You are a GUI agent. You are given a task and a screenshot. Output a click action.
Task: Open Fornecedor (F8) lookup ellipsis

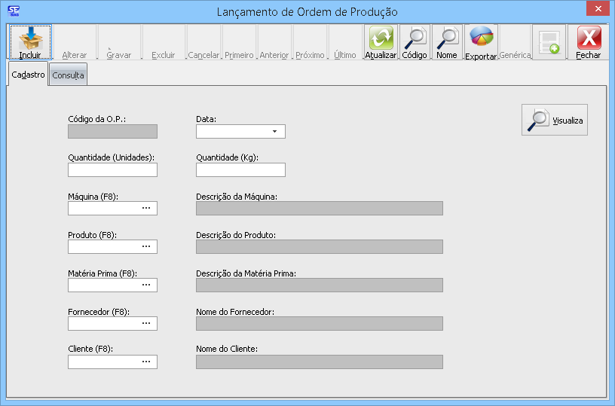(x=146, y=324)
